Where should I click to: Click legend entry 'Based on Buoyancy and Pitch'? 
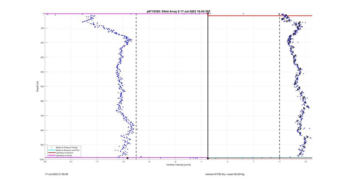[x=68, y=150]
